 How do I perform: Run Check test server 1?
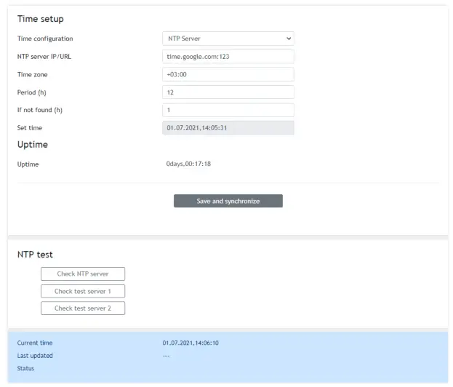tap(83, 291)
